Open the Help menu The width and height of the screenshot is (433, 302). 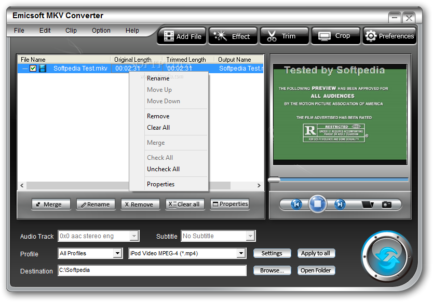pos(132,31)
